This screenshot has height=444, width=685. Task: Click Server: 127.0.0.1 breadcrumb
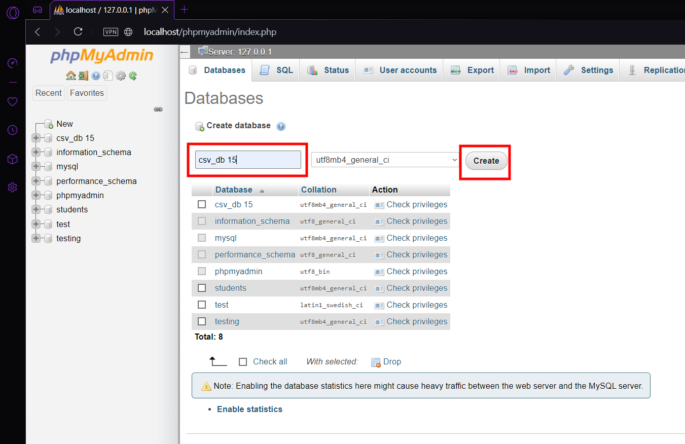coord(240,52)
